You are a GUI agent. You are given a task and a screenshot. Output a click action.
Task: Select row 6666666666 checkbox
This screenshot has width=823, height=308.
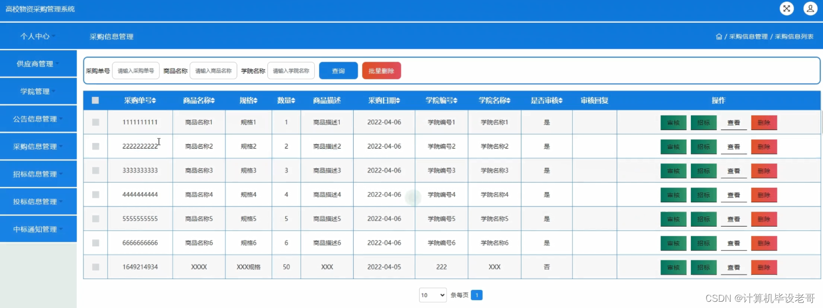(x=95, y=243)
